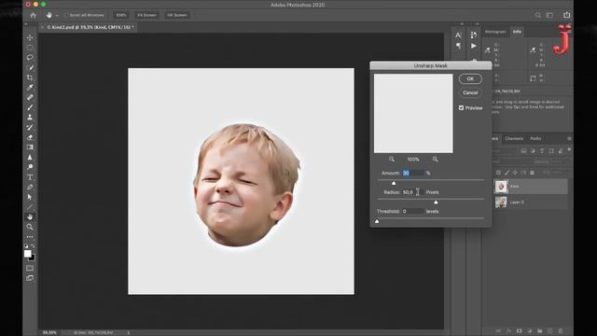Add a layer mask icon

[x=519, y=331]
